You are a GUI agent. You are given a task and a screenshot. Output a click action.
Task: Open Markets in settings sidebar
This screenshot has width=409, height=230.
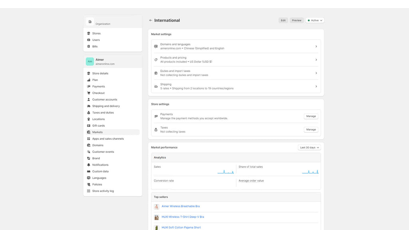pos(97,132)
